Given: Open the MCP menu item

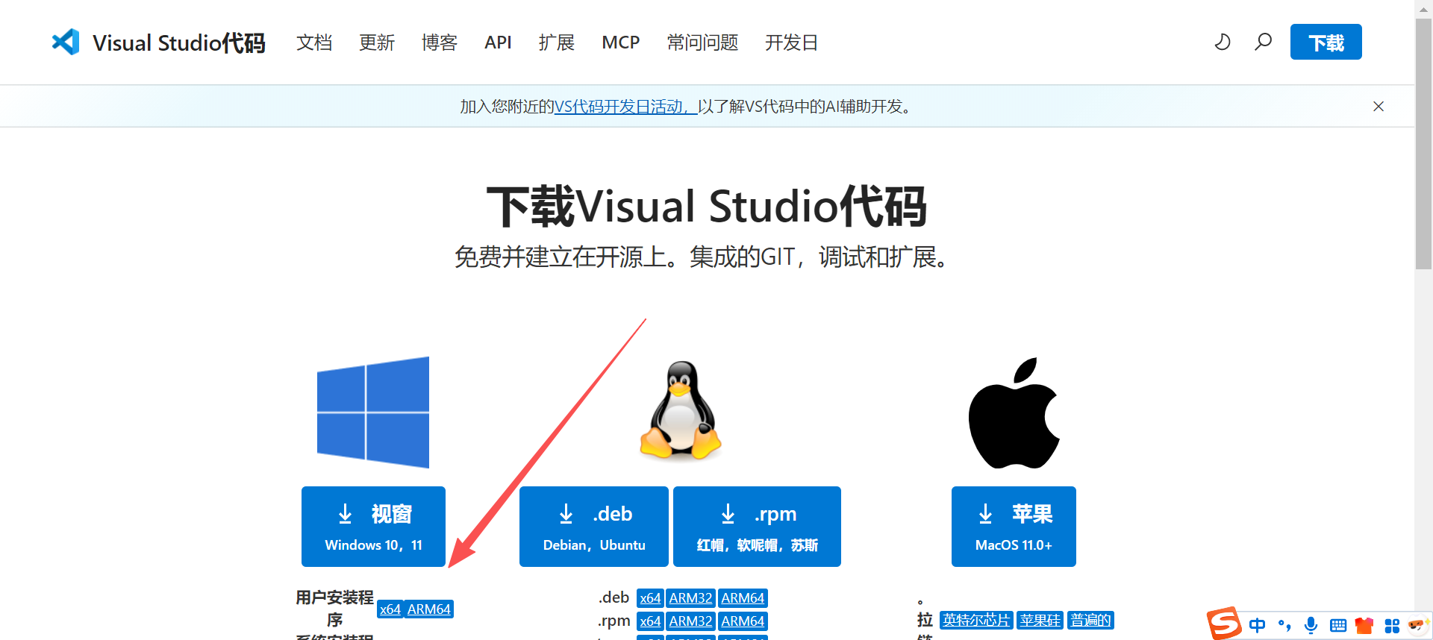Looking at the screenshot, I should pyautogui.click(x=621, y=43).
